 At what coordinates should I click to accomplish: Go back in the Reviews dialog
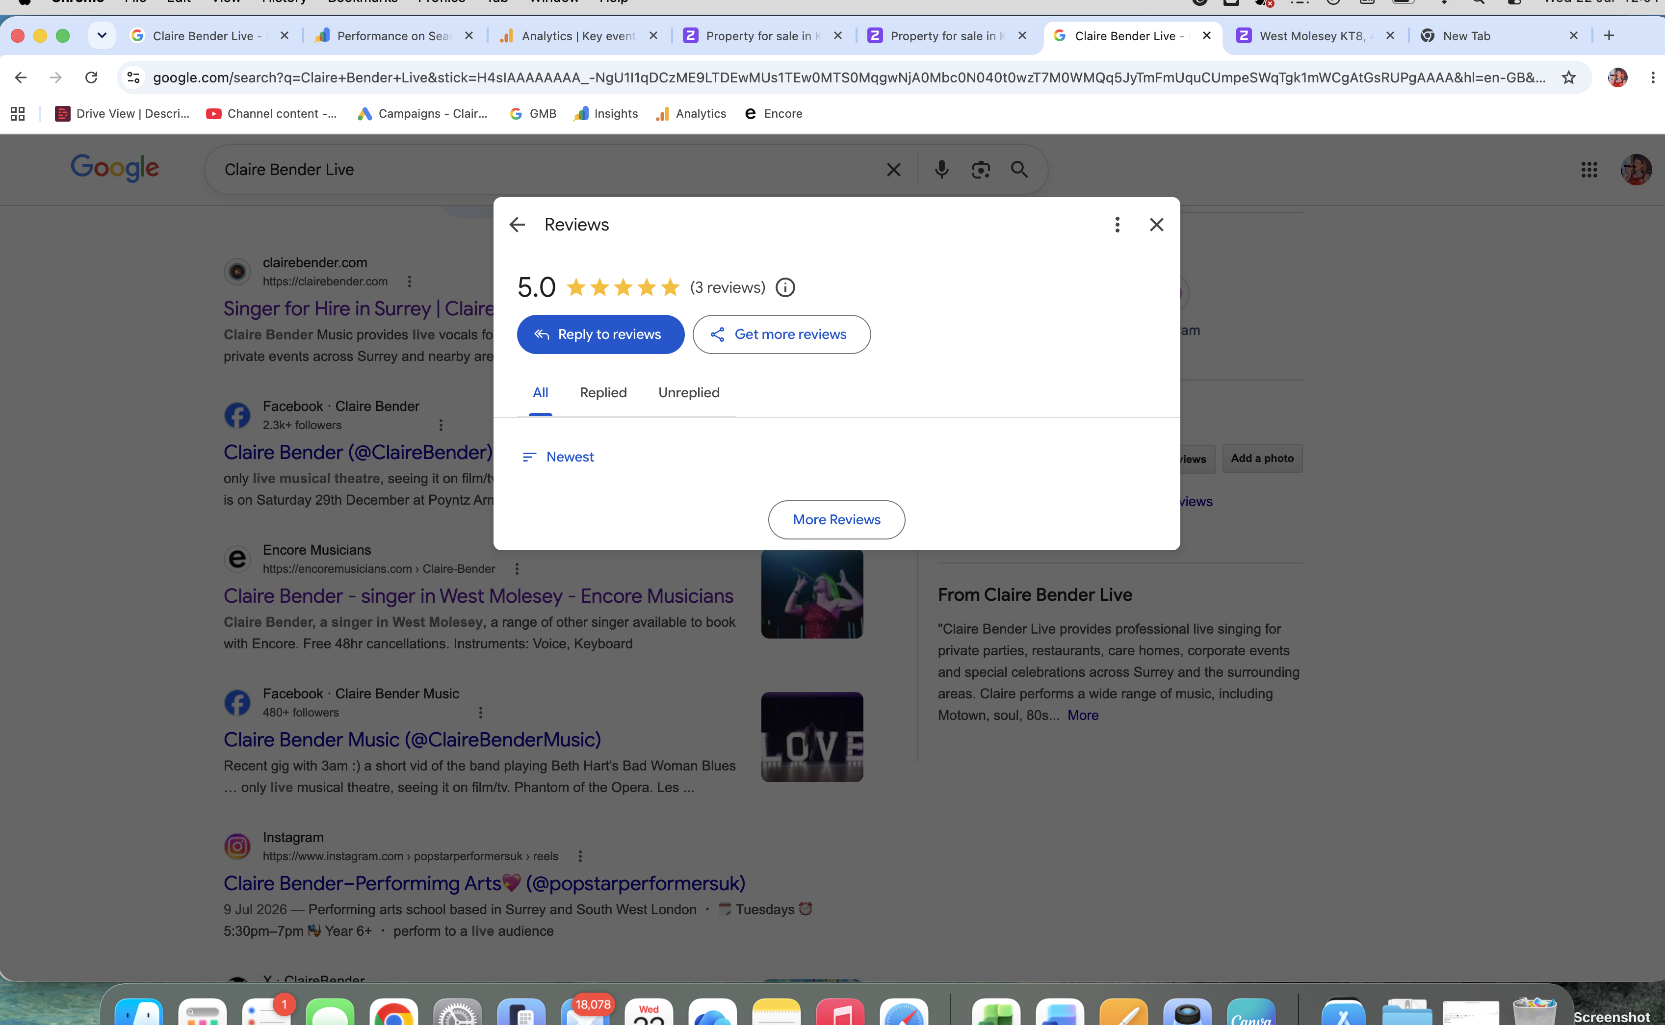click(x=517, y=225)
